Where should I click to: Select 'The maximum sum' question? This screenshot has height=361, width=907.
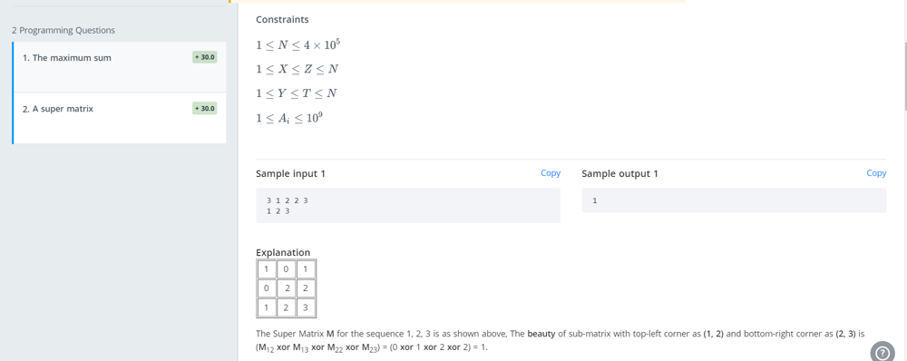(x=119, y=67)
